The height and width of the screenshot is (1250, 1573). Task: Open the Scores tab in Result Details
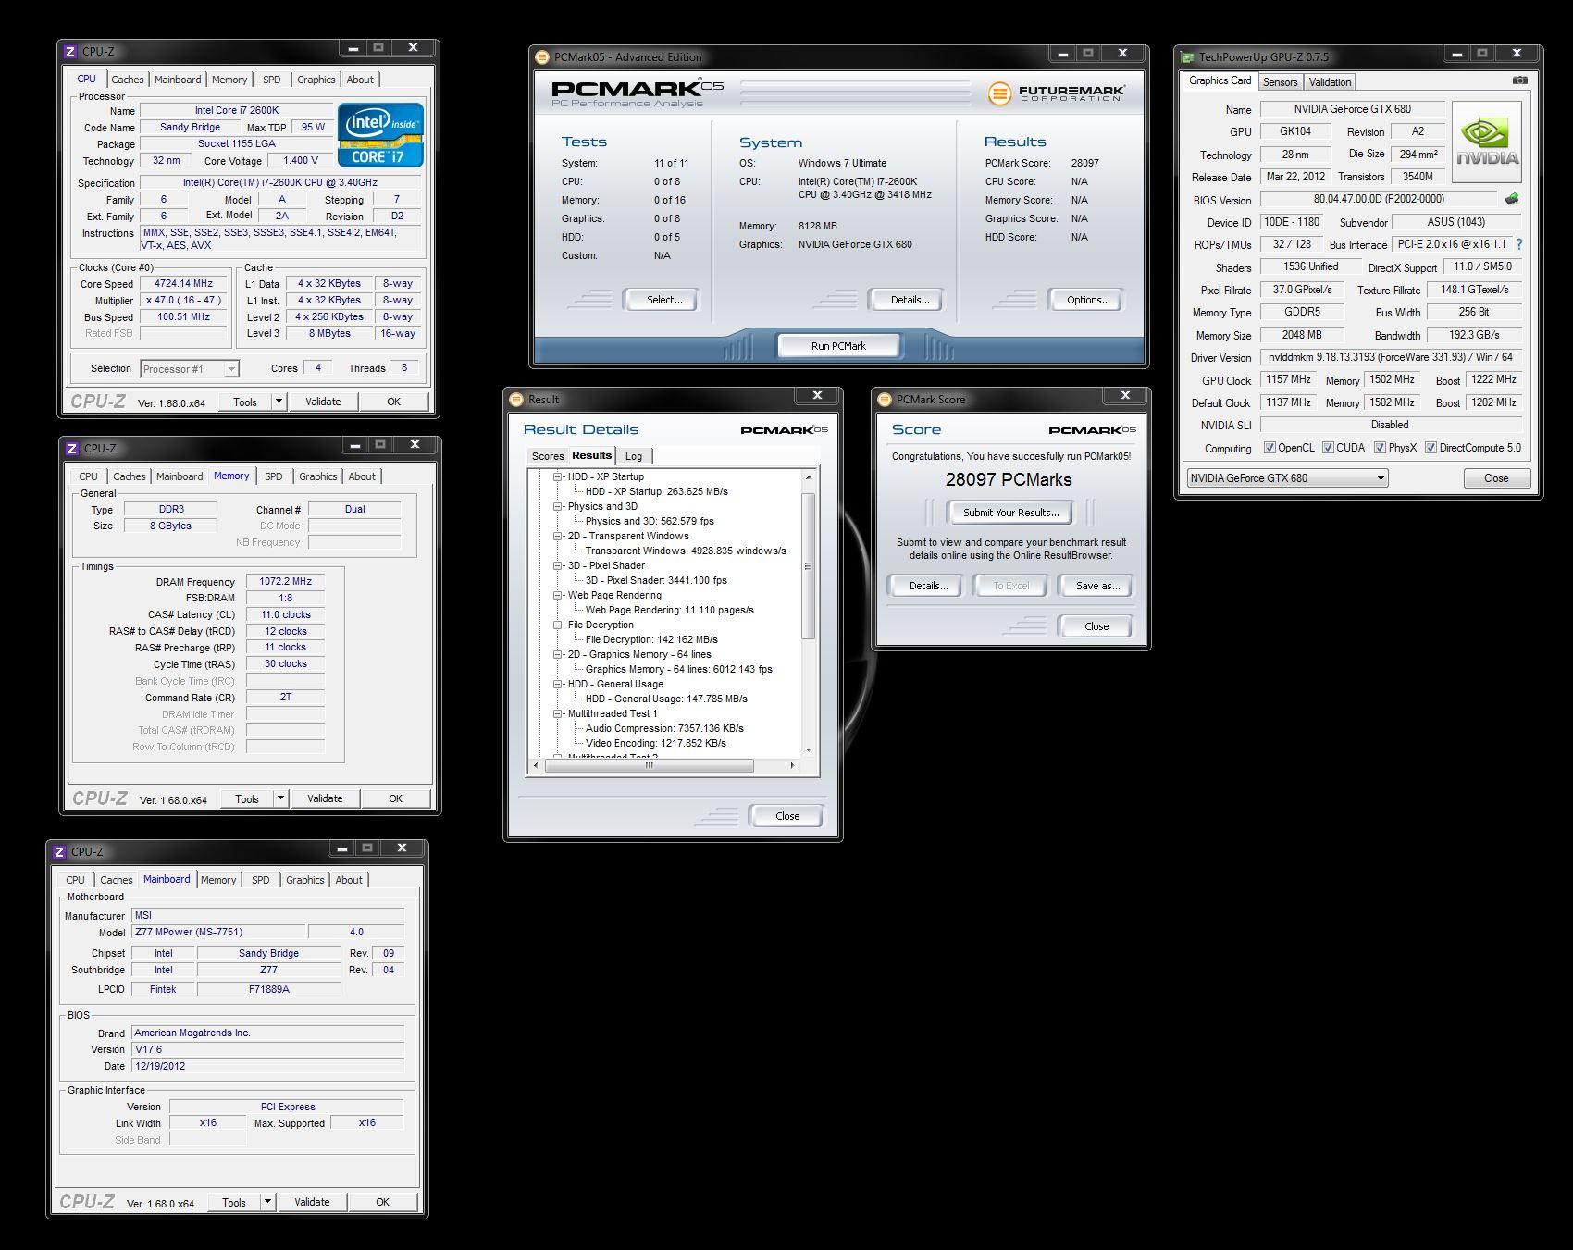[548, 456]
